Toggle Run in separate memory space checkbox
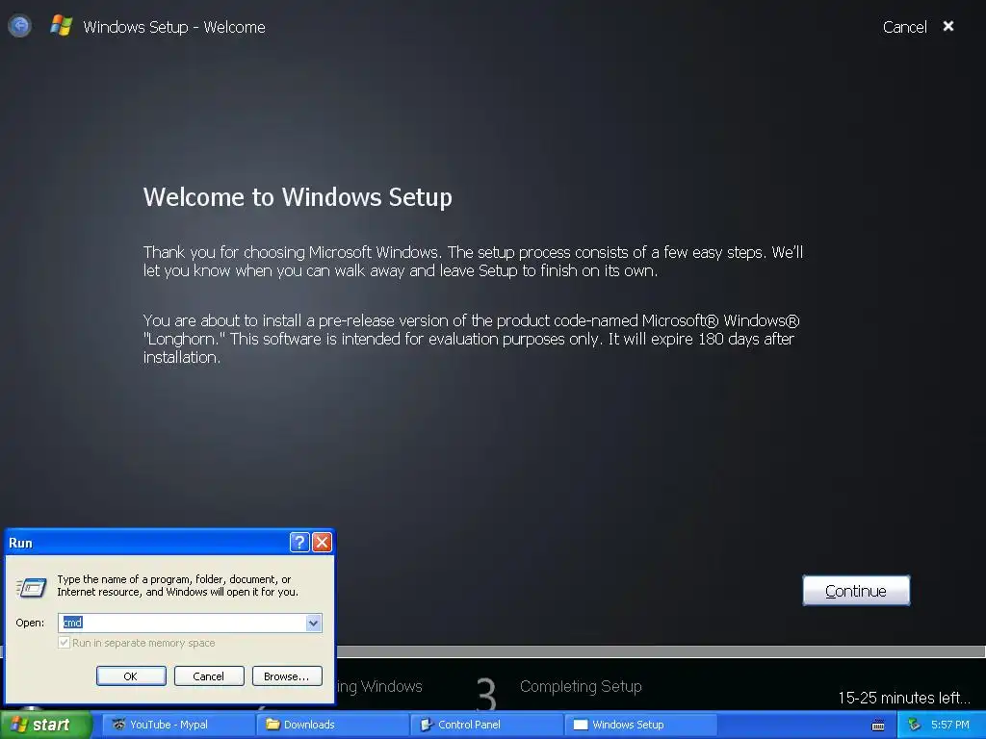Viewport: 986px width, 739px height. coord(64,643)
